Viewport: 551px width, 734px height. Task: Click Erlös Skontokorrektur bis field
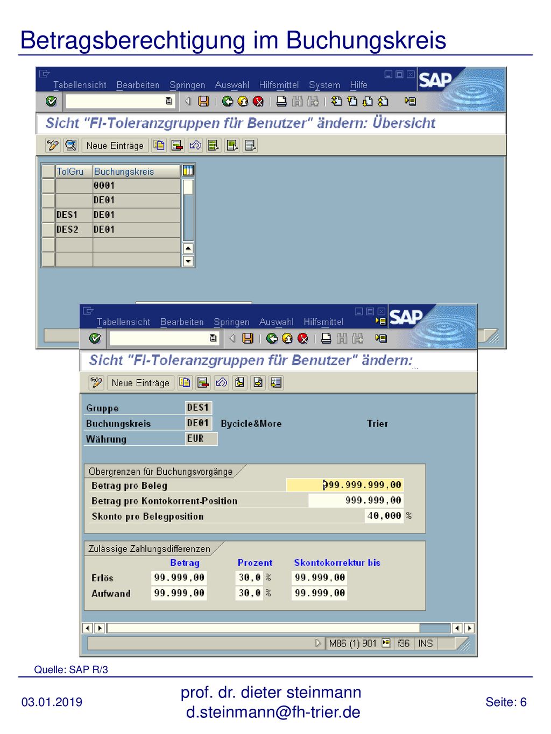(x=320, y=578)
